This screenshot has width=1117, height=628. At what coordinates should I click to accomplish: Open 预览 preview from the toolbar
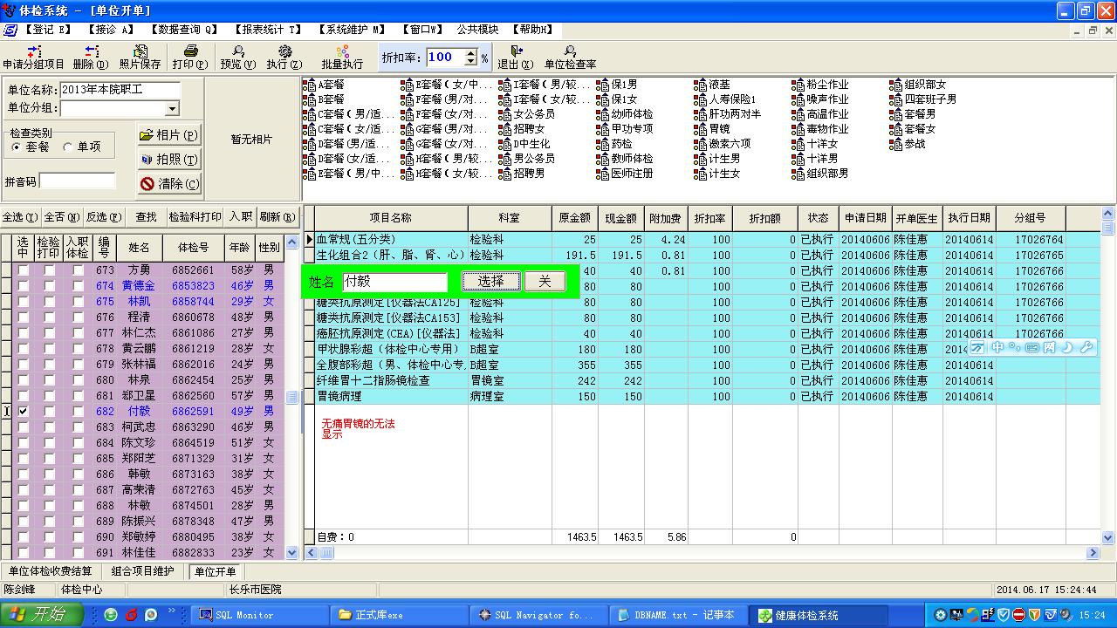[237, 51]
